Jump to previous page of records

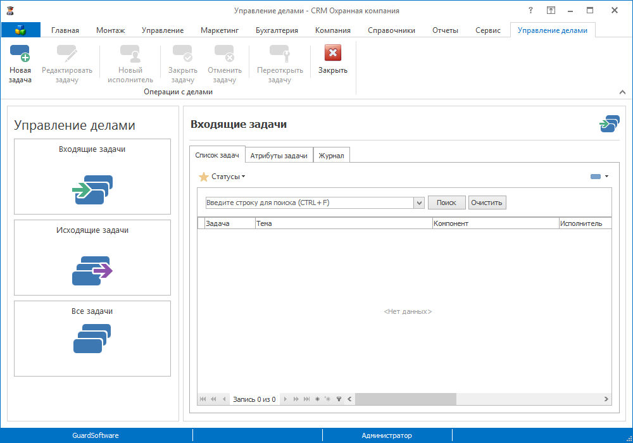coord(213,399)
